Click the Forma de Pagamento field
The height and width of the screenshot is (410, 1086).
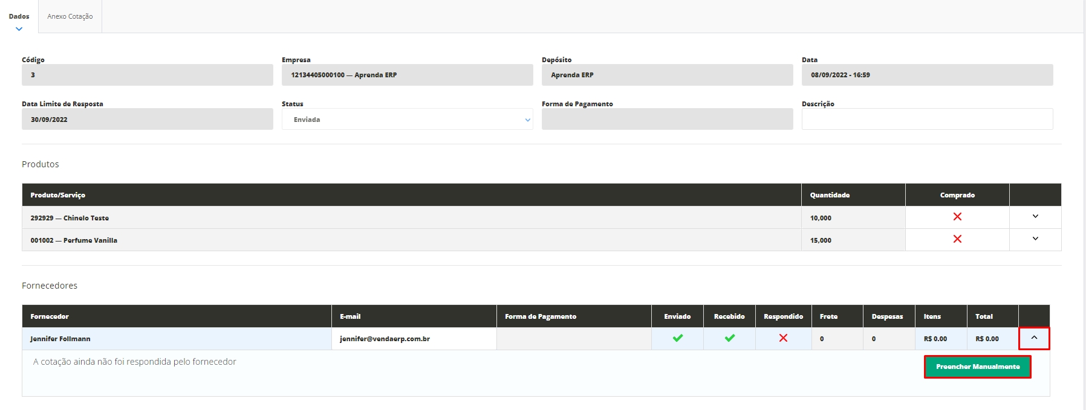coord(667,120)
